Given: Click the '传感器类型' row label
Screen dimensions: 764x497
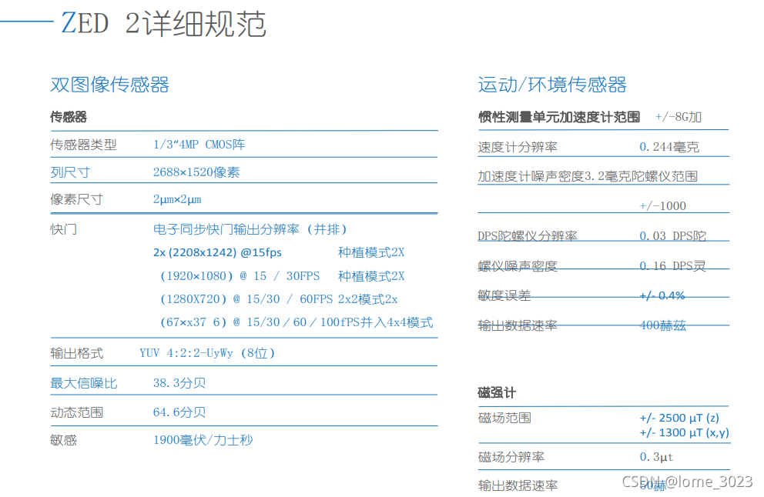Looking at the screenshot, I should coord(83,145).
